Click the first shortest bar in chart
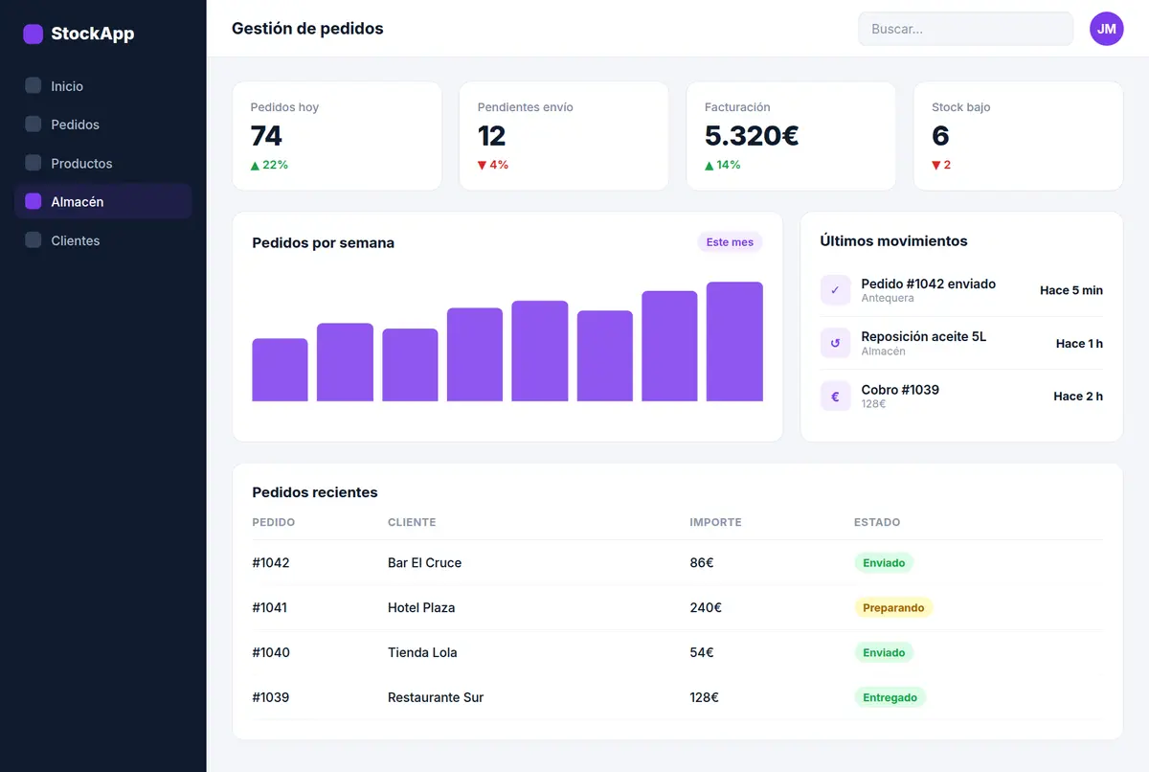1149x772 pixels. tap(280, 370)
